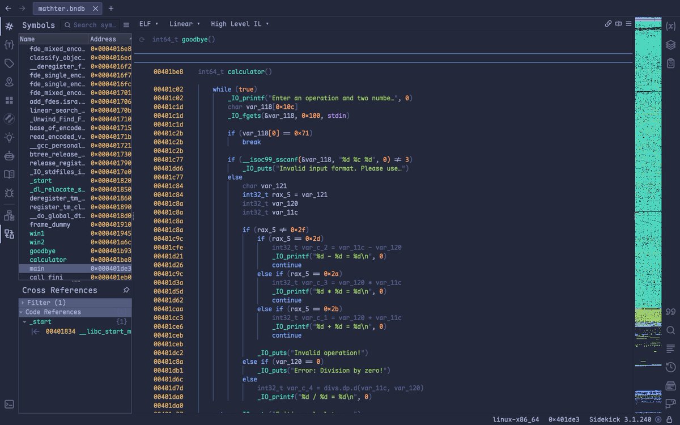This screenshot has height=425, width=680.
Task: Pin the Cross References panel
Action: (x=126, y=290)
